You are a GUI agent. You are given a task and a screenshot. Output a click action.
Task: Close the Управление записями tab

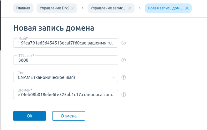pyautogui.click(x=130, y=8)
